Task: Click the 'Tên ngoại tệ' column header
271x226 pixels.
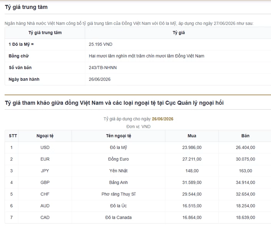Action: [x=118, y=136]
